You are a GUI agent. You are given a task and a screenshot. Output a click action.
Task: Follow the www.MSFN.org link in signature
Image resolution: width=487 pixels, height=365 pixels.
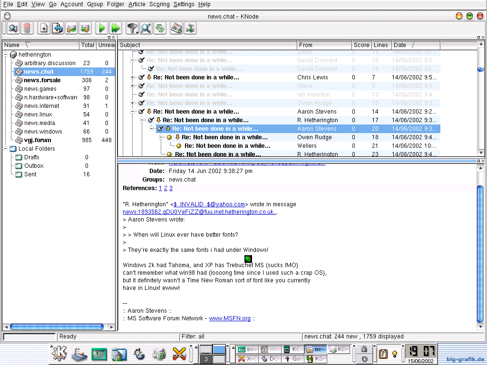tap(230, 318)
